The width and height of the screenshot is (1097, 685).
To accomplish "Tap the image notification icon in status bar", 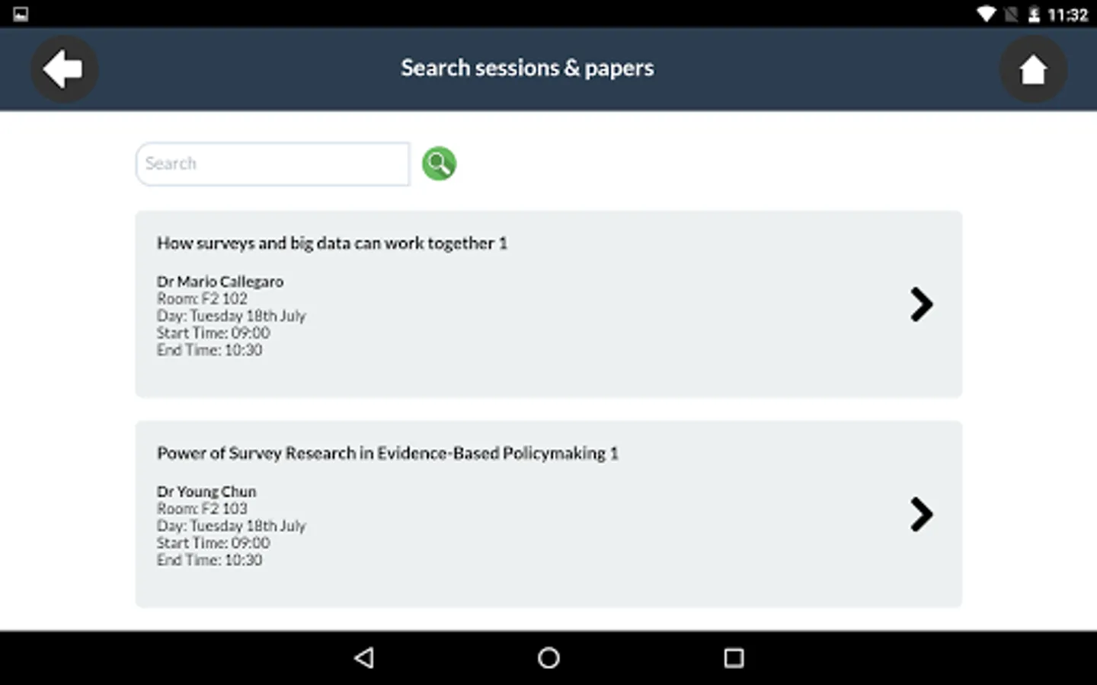I will [x=21, y=14].
